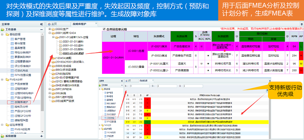Expand the (0000)生产 tree node
The width and height of the screenshot is (304, 140).
tap(49, 29)
